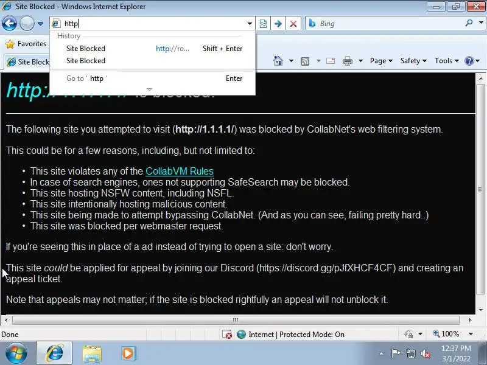Select the Site Blocked browser tab
Image resolution: width=487 pixels, height=365 pixels.
click(27, 62)
